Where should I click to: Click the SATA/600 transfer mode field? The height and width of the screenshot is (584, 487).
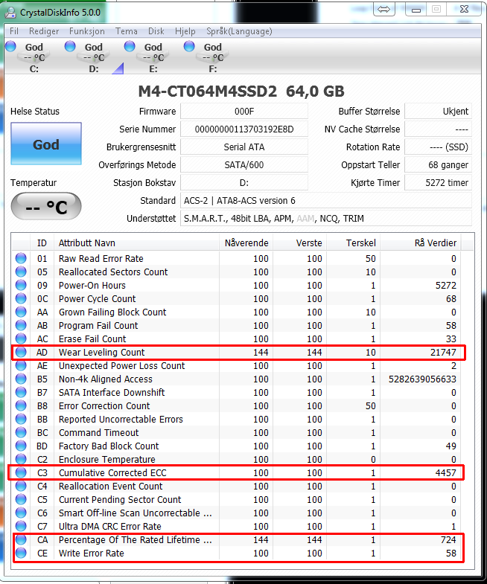(x=244, y=165)
